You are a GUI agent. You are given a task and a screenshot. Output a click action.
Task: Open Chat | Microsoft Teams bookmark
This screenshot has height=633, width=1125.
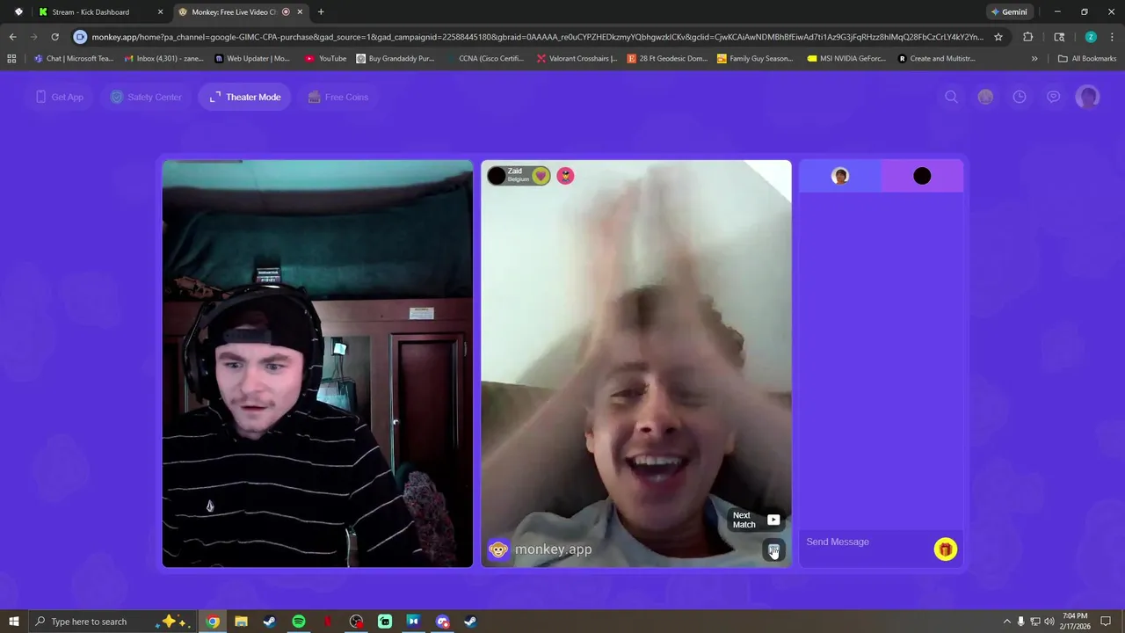(74, 59)
